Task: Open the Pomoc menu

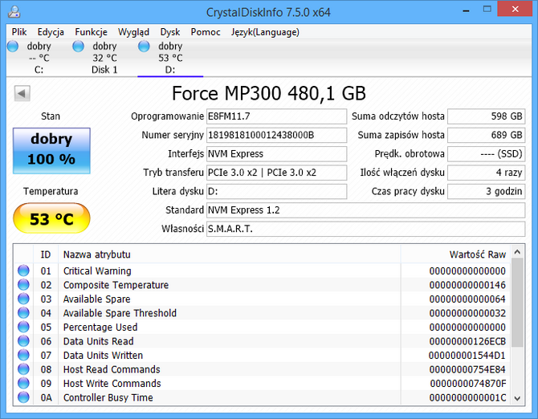Action: (206, 32)
